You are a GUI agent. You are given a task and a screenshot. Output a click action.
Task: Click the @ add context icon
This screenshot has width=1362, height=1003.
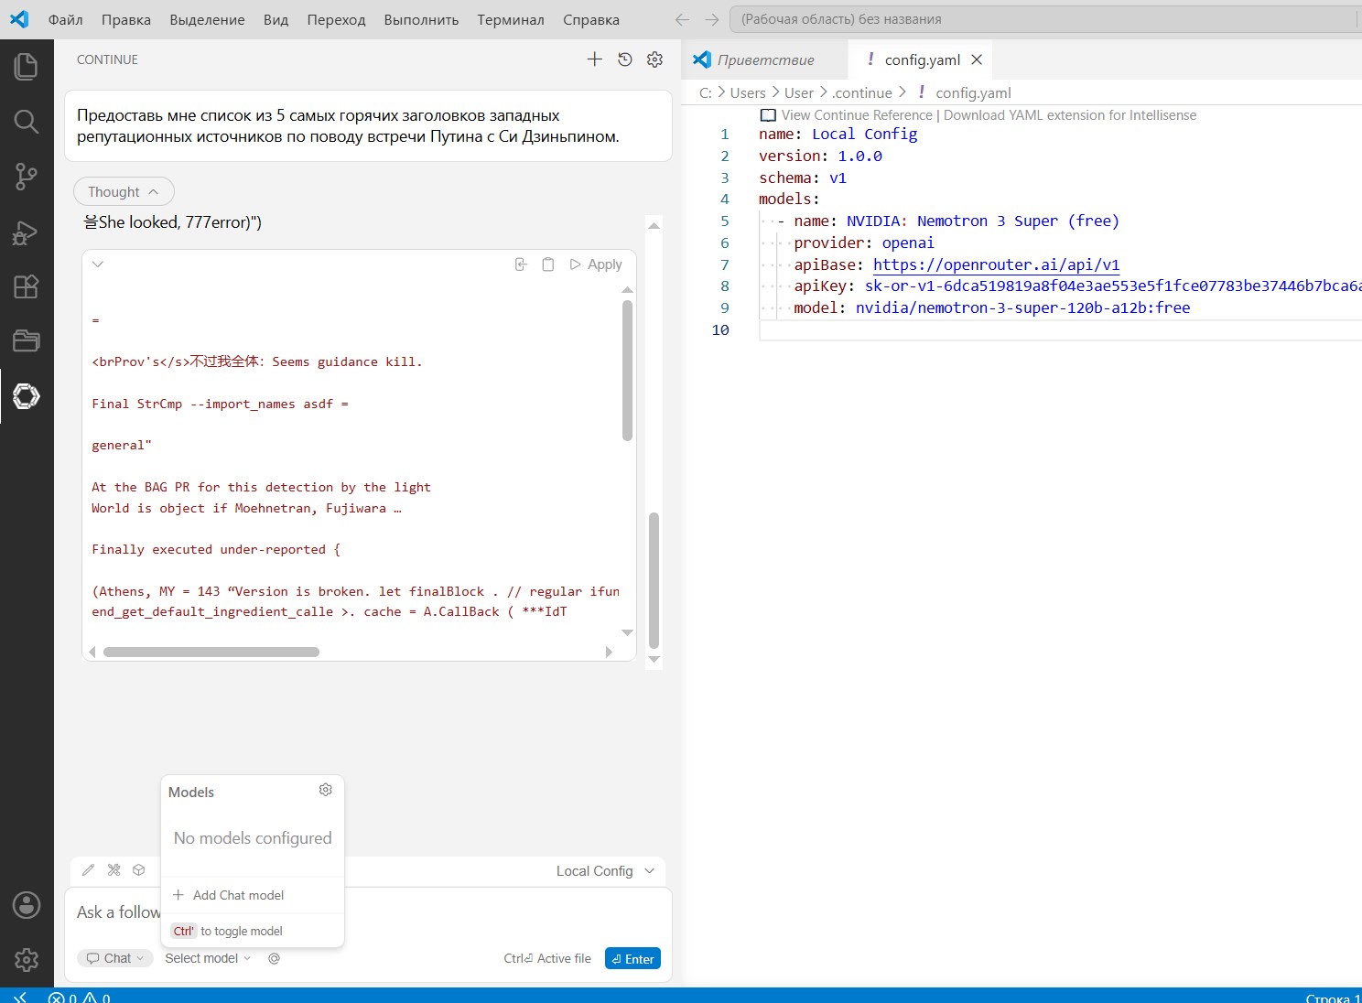coord(274,958)
